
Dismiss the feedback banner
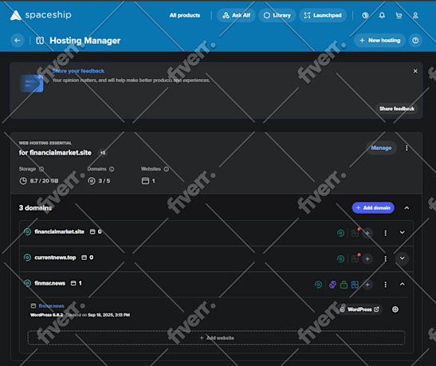(415, 71)
